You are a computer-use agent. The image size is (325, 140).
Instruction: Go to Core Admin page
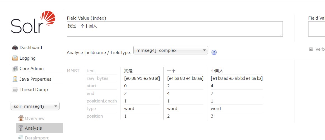click(x=32, y=69)
